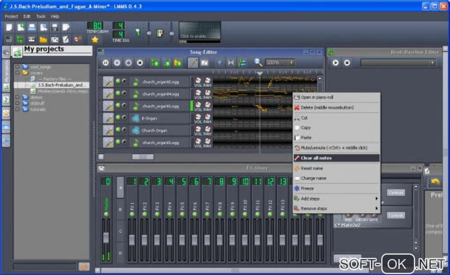Click the Beat+Bassline Editor play button
Viewport: 450px width, 275px height.
[336, 63]
